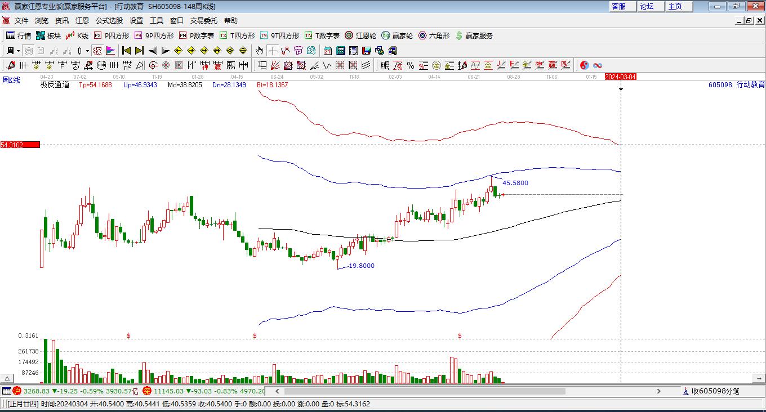The height and width of the screenshot is (412, 766).
Task: Open the 公式选股 menu
Action: click(109, 20)
